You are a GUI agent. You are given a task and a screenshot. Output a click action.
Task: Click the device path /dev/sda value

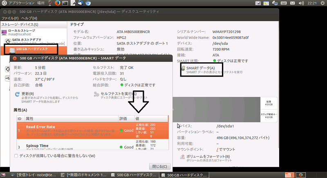tap(220, 44)
